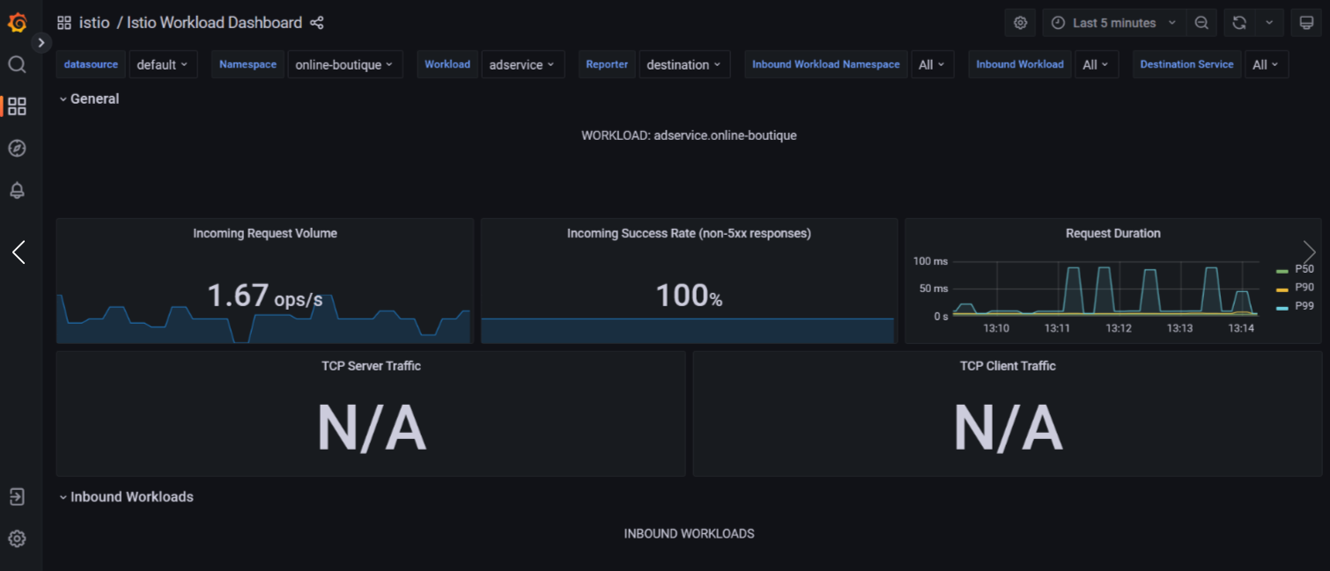Click the right arrow on Request Duration
This screenshot has width=1330, height=571.
click(x=1309, y=252)
